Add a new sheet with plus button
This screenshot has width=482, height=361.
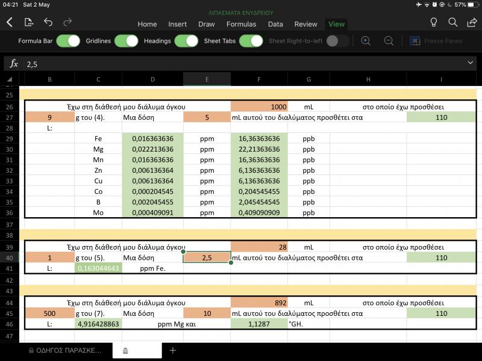tap(173, 350)
